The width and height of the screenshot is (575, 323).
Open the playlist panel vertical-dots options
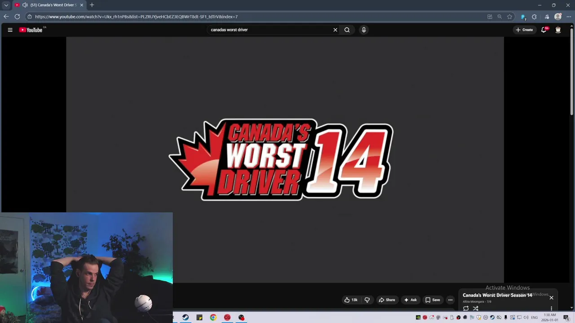(551, 308)
